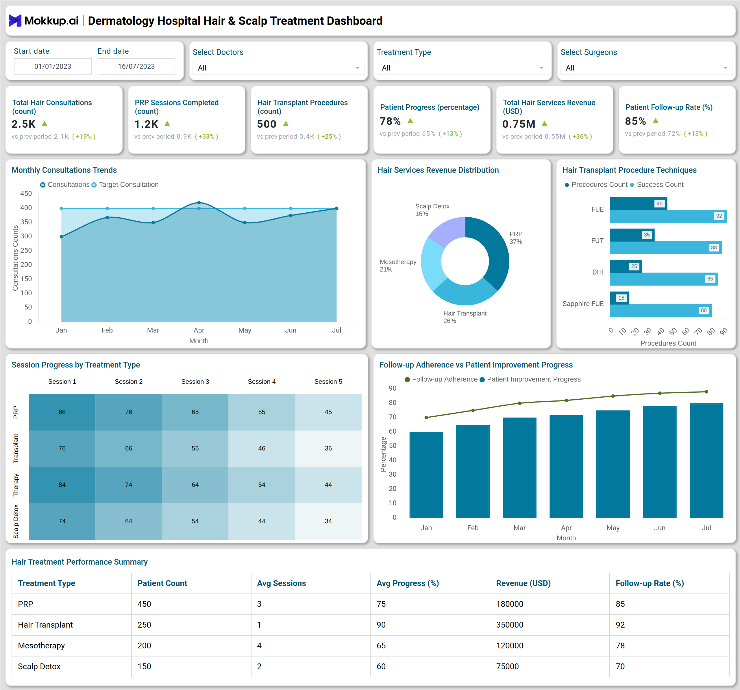740x690 pixels.
Task: Click the Therapy Session 2 cell 74
Action: click(x=128, y=485)
